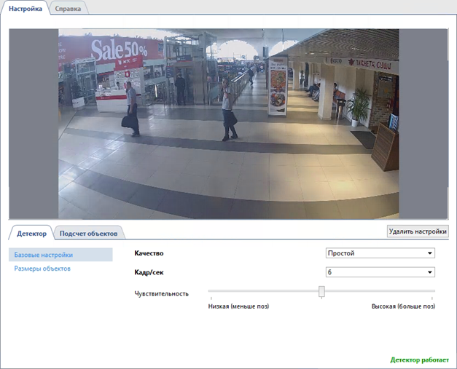Click the walking person in center of video

[230, 109]
